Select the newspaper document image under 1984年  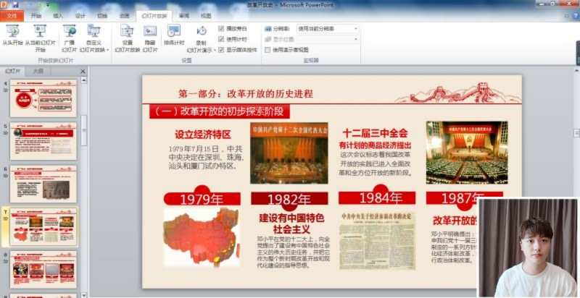377,240
